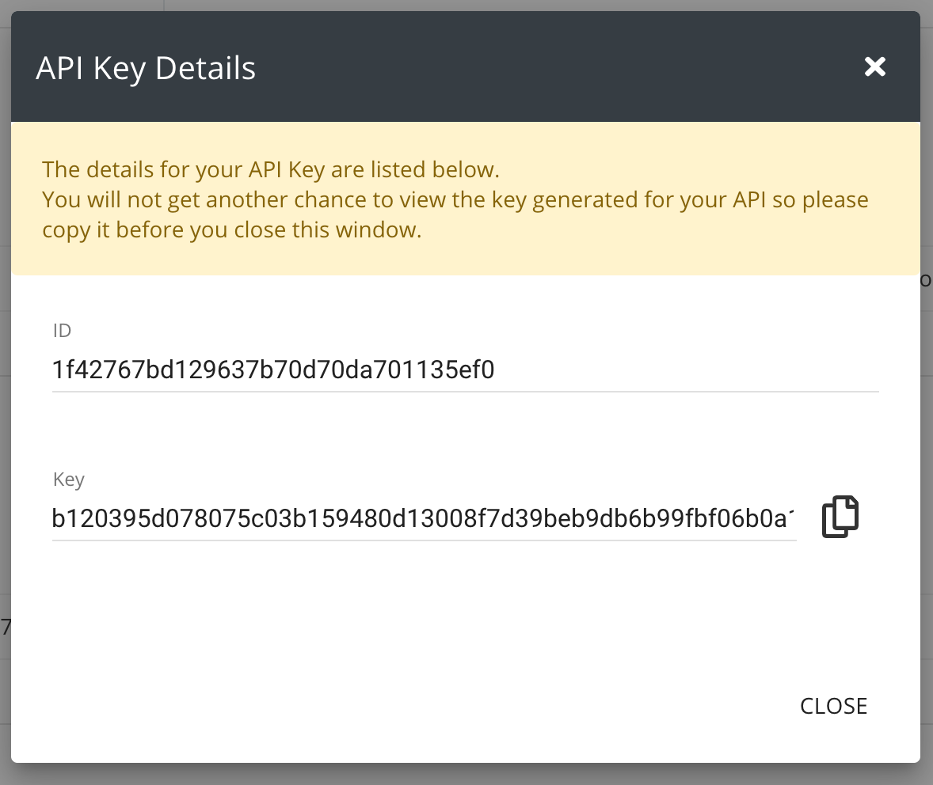Focus the Key field starting b120395d
The height and width of the screenshot is (785, 933).
click(424, 518)
